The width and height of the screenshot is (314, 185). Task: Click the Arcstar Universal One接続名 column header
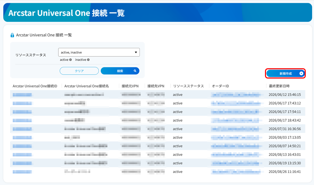pos(87,86)
